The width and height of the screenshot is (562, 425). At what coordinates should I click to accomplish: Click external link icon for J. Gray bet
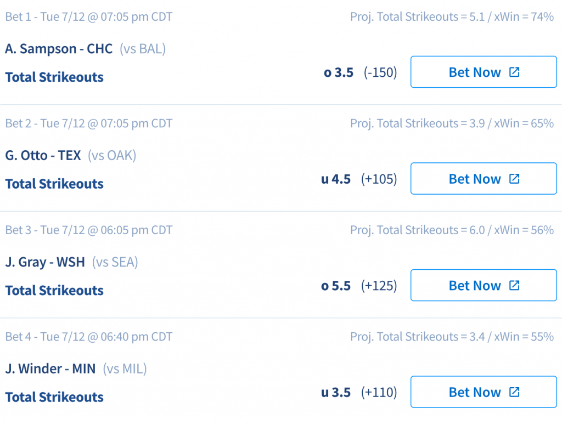(514, 285)
